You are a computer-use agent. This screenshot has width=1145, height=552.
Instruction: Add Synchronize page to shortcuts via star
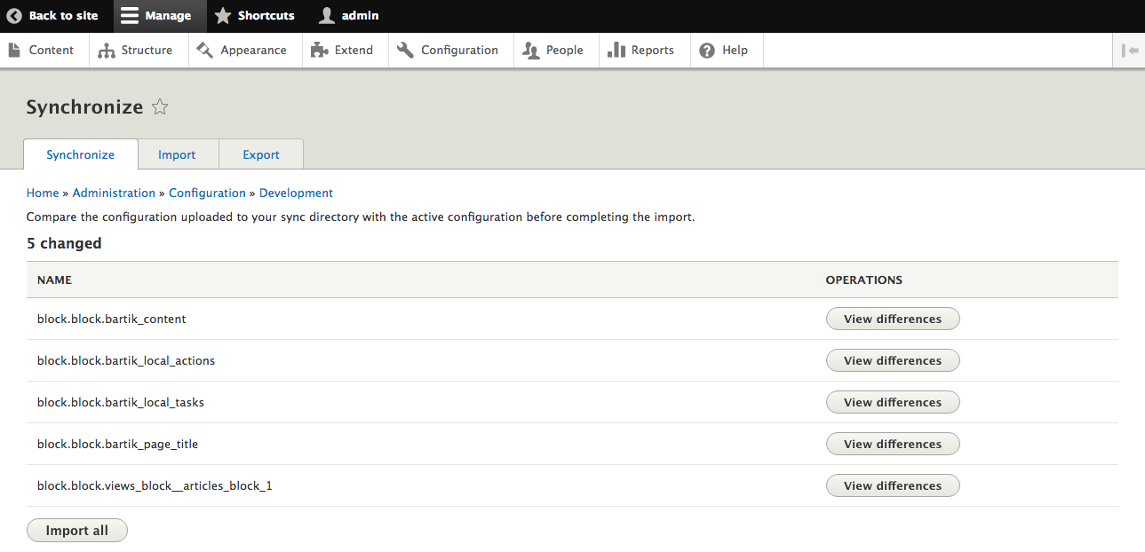coord(160,107)
